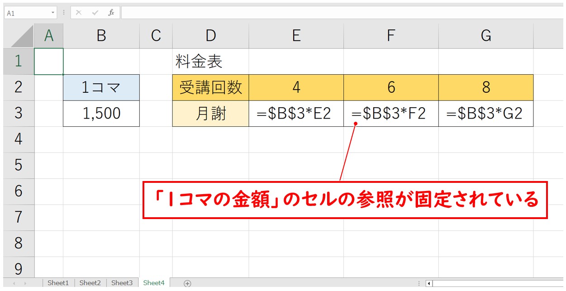Screen dimensions: 566x291
Task: Select row 4 header
Action: click(19, 139)
